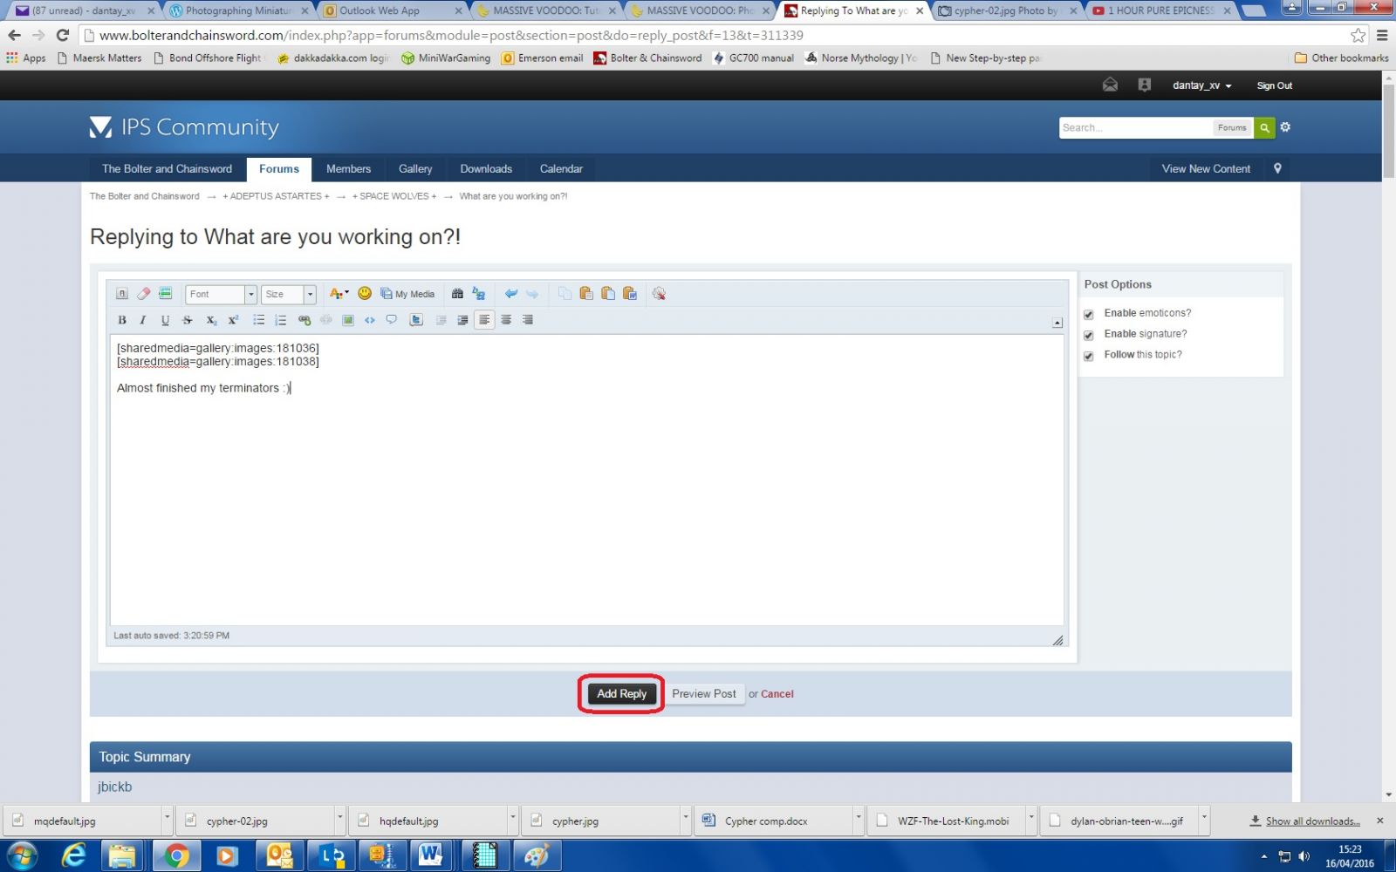The height and width of the screenshot is (872, 1396).
Task: Toggle bold formatting in the editor
Action: tap(122, 320)
